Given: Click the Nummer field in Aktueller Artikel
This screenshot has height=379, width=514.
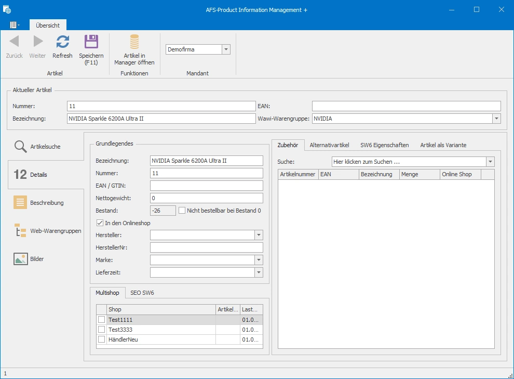Looking at the screenshot, I should (161, 106).
